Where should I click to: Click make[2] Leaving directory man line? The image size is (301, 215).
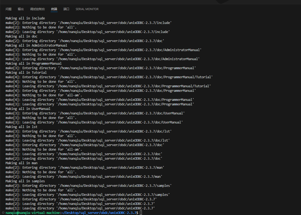tap(84, 177)
